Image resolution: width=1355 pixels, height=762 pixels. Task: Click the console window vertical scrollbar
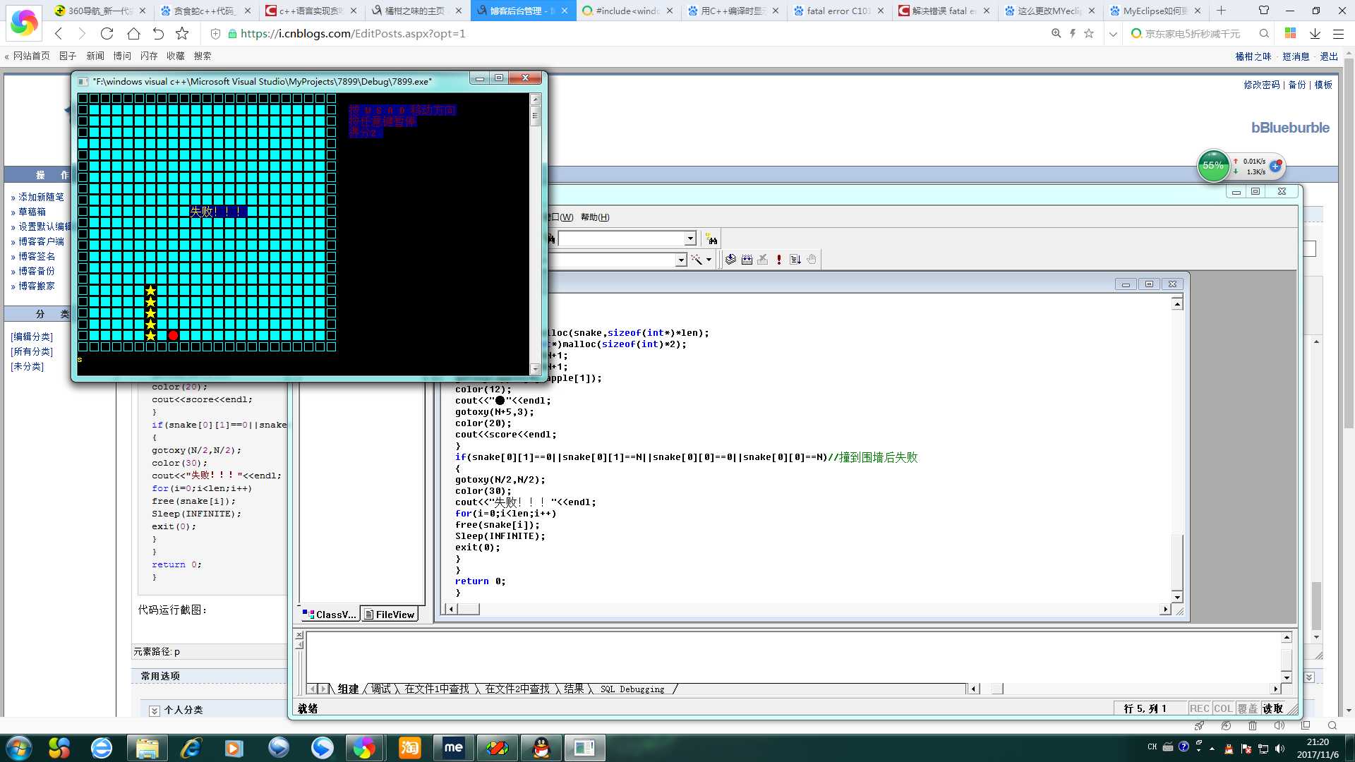coord(535,234)
